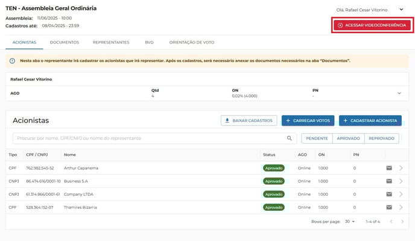Click the CPF / CNPJ column header
The width and height of the screenshot is (415, 241).
pos(37,155)
